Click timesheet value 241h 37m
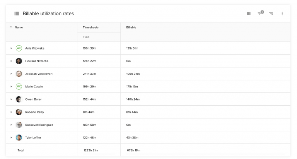 [89, 74]
